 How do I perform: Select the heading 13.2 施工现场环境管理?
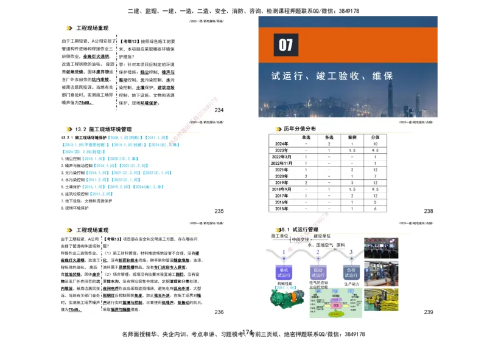(103, 129)
